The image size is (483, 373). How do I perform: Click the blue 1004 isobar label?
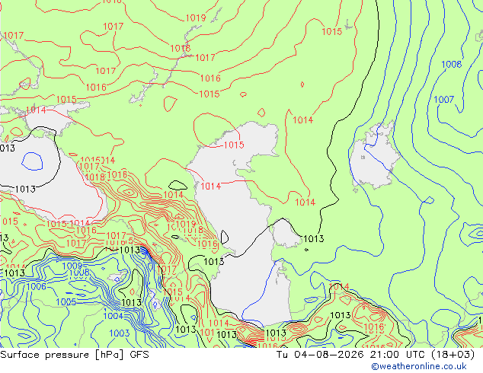[114, 316]
